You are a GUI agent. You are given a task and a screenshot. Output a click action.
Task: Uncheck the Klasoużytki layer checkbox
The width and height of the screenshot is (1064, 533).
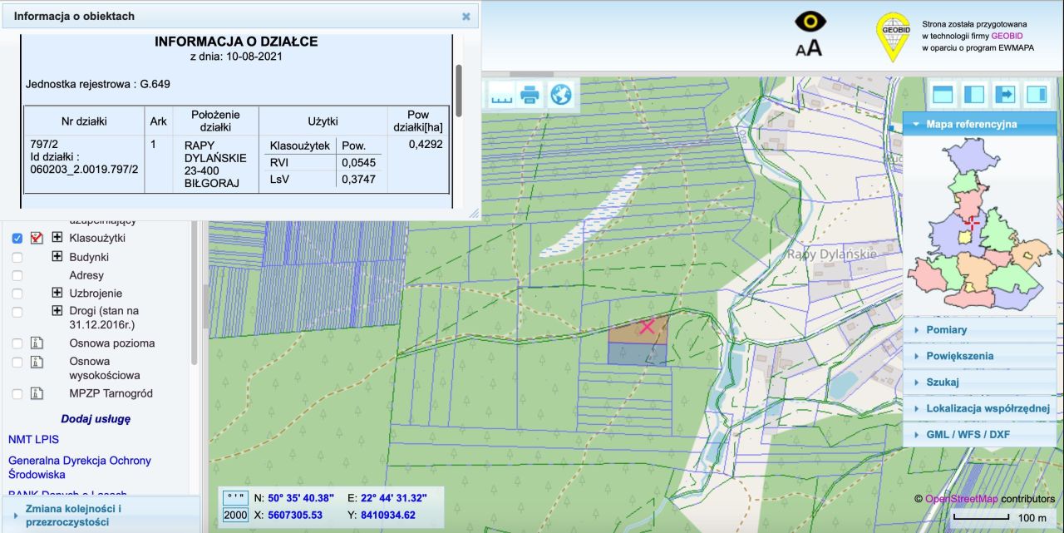tap(17, 238)
